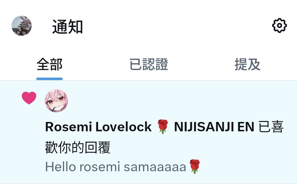Click the word 'rosemi' in the reply preview
Screen dimensions: 297x185
[x=100, y=167]
